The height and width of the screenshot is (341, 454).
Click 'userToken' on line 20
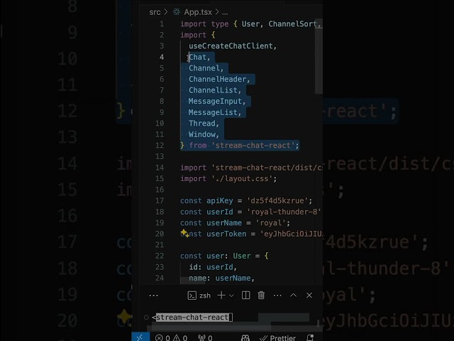226,234
